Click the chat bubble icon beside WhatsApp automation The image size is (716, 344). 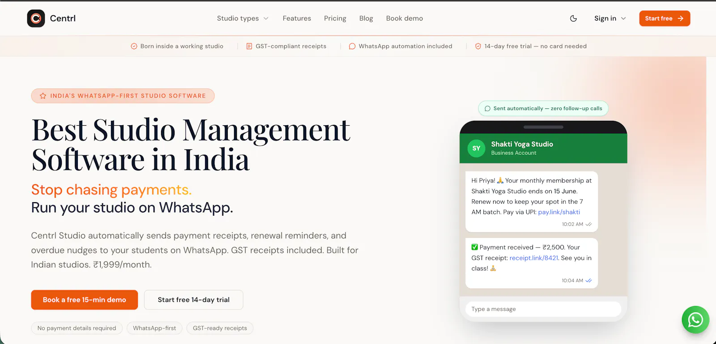click(352, 46)
